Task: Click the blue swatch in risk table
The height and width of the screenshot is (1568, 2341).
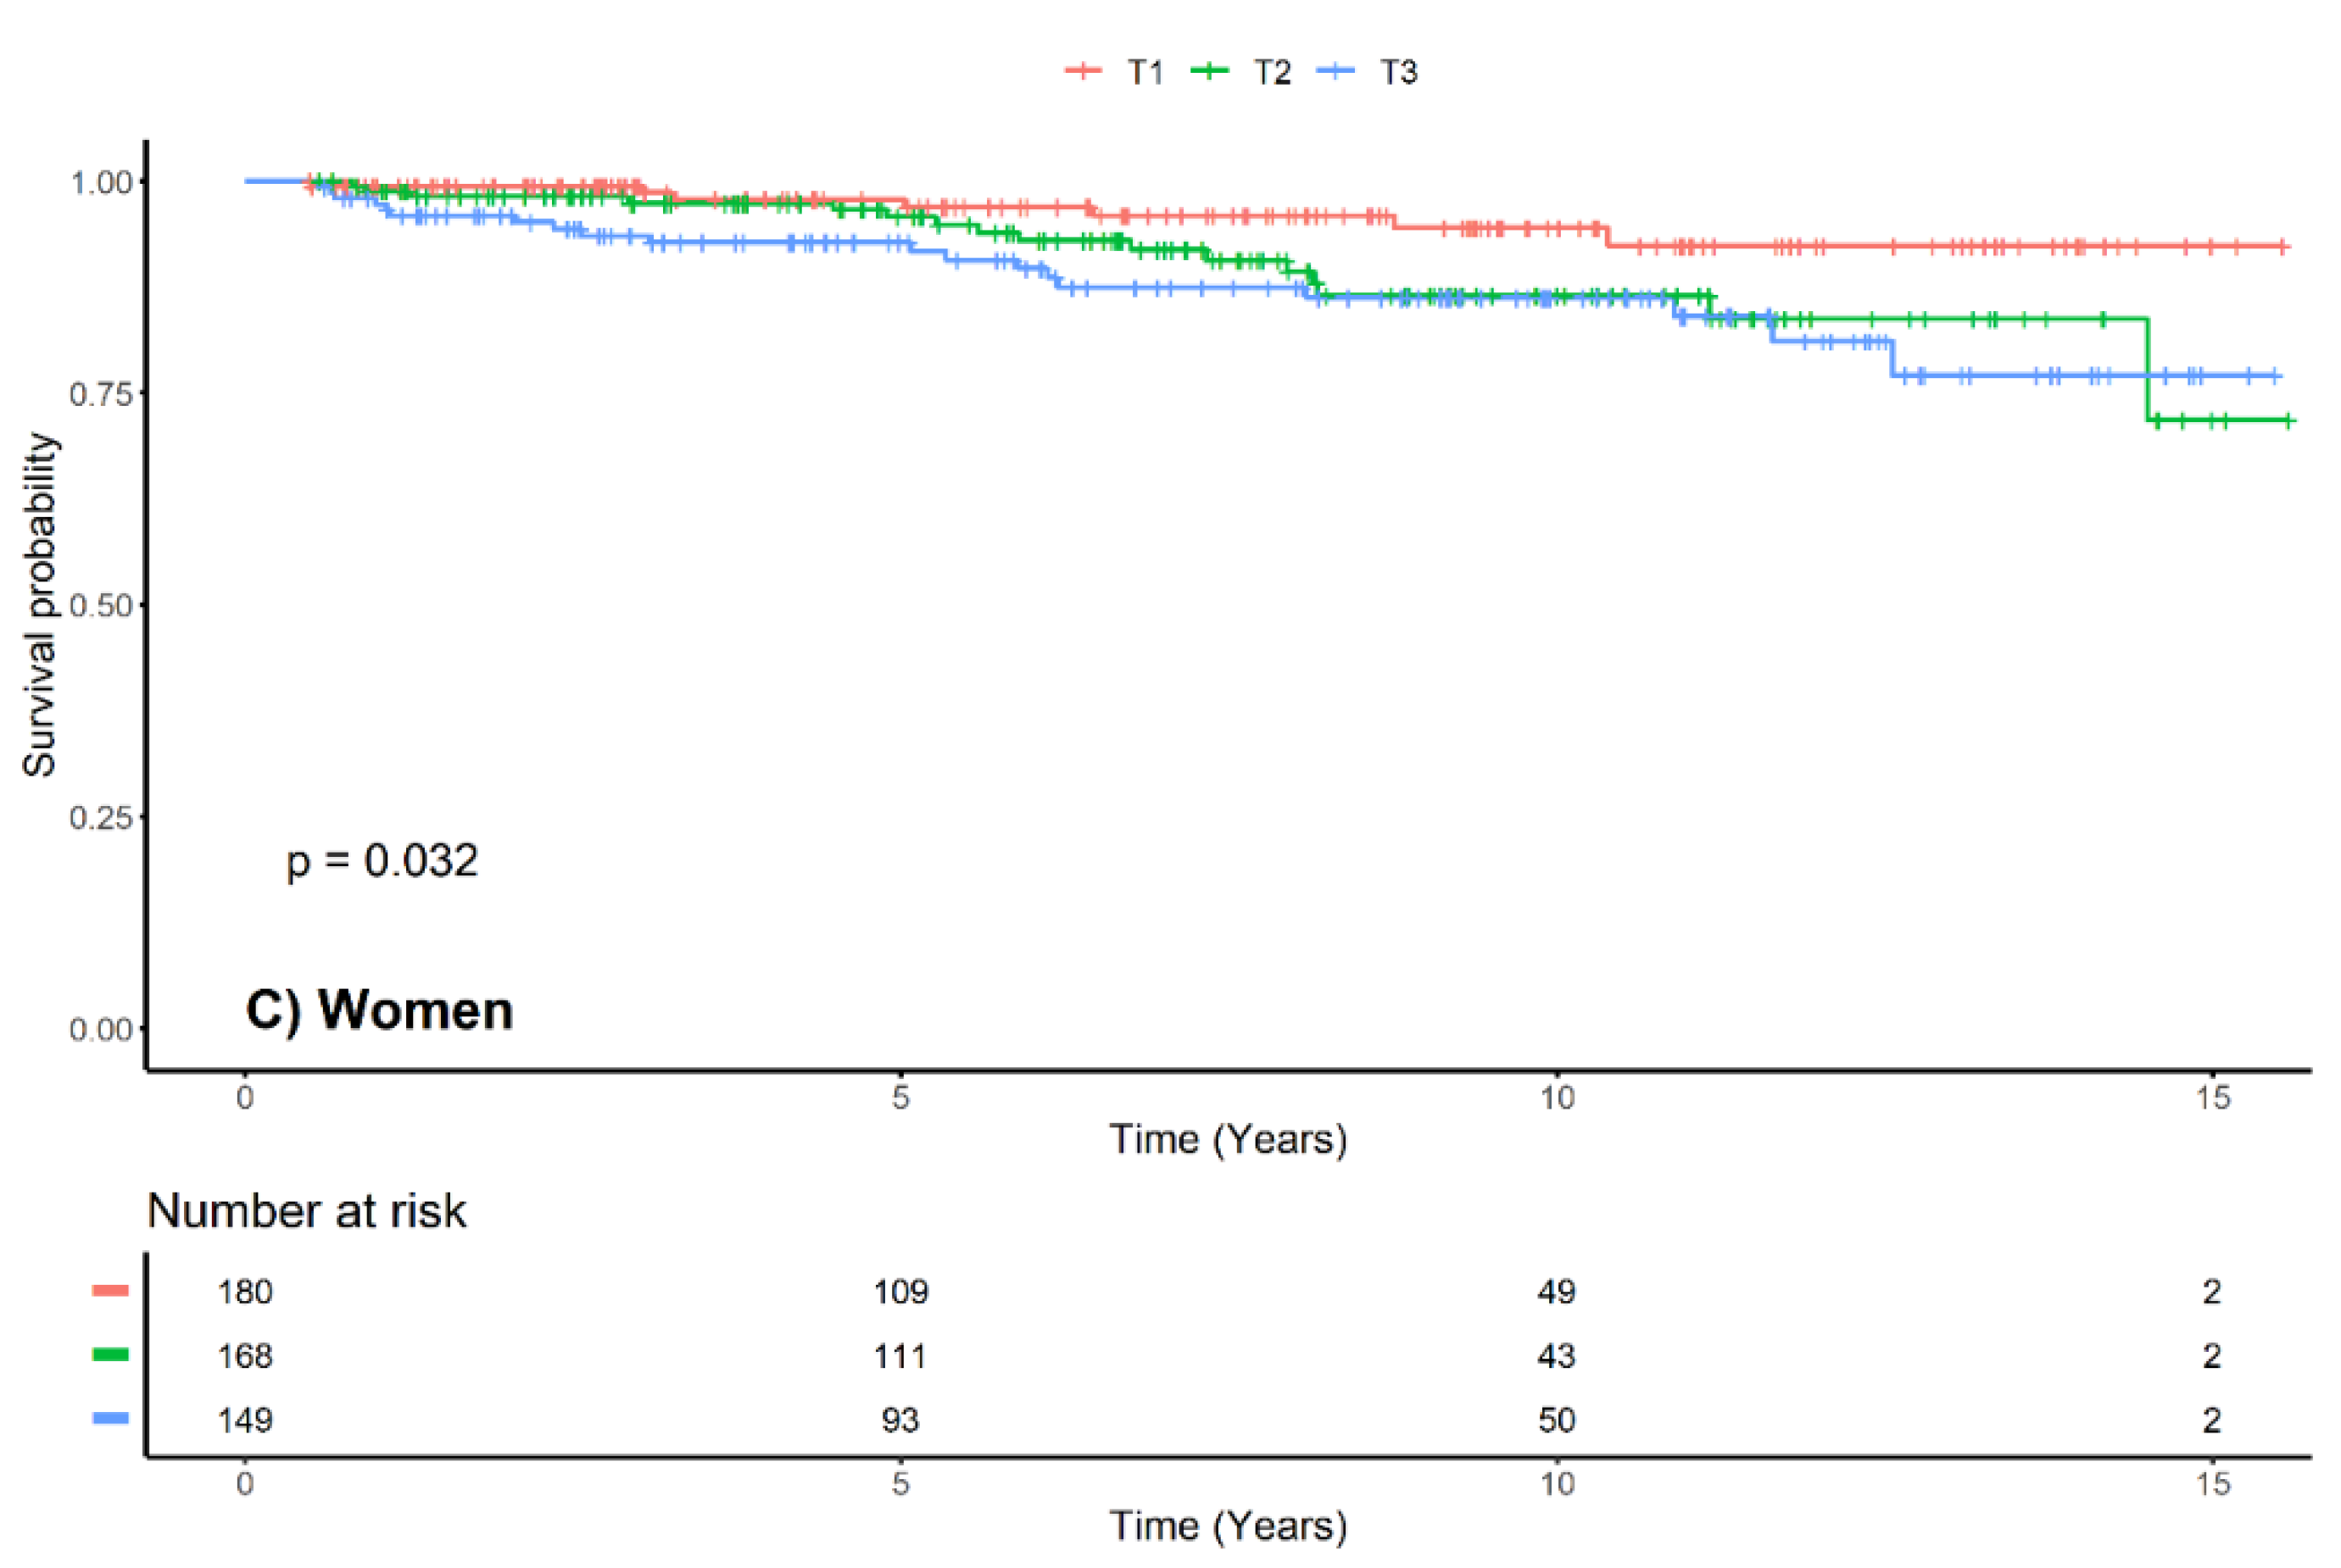Action: point(110,1418)
